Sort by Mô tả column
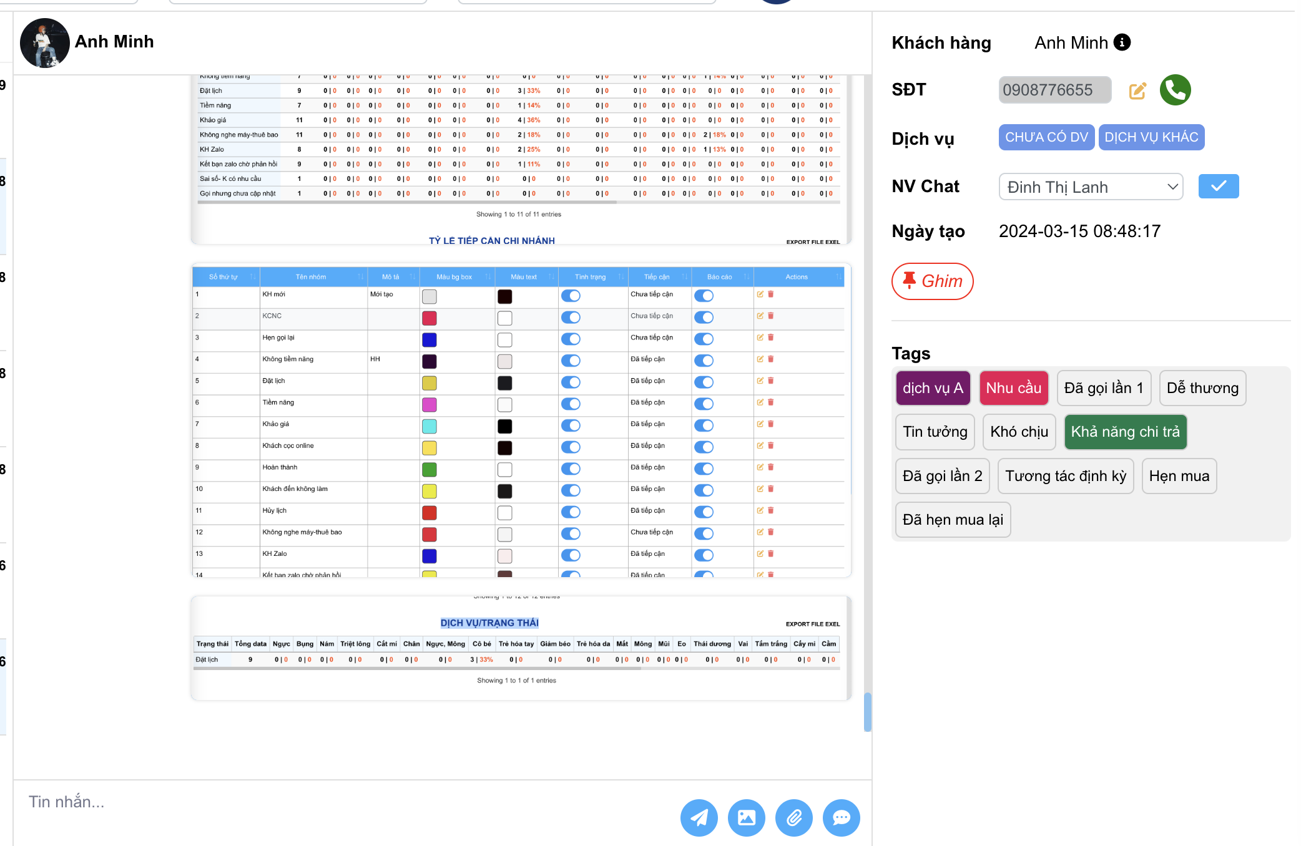Screen dimensions: 1301x846 pos(393,277)
